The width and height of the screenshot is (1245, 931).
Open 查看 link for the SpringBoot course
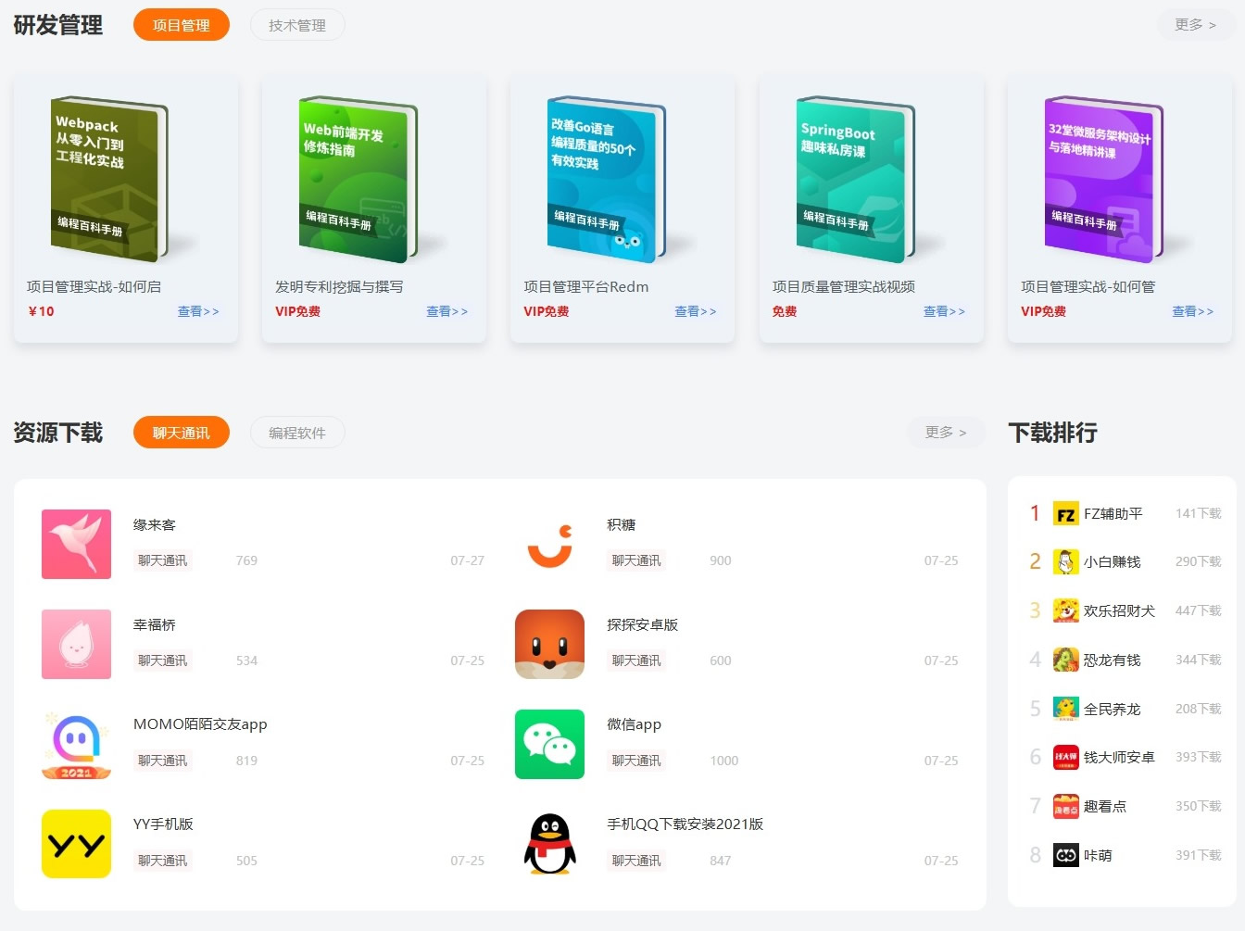point(944,311)
